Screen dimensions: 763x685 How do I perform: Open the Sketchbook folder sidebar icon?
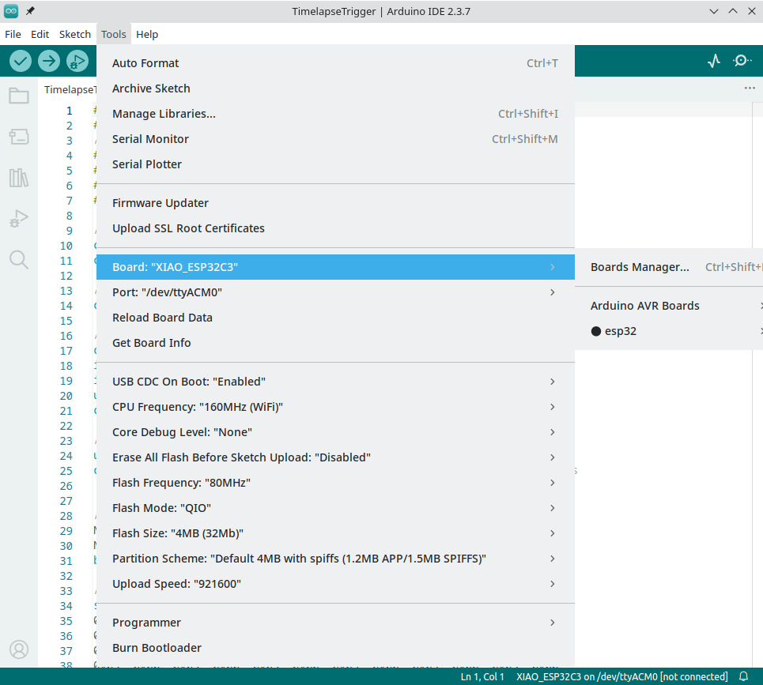click(19, 96)
